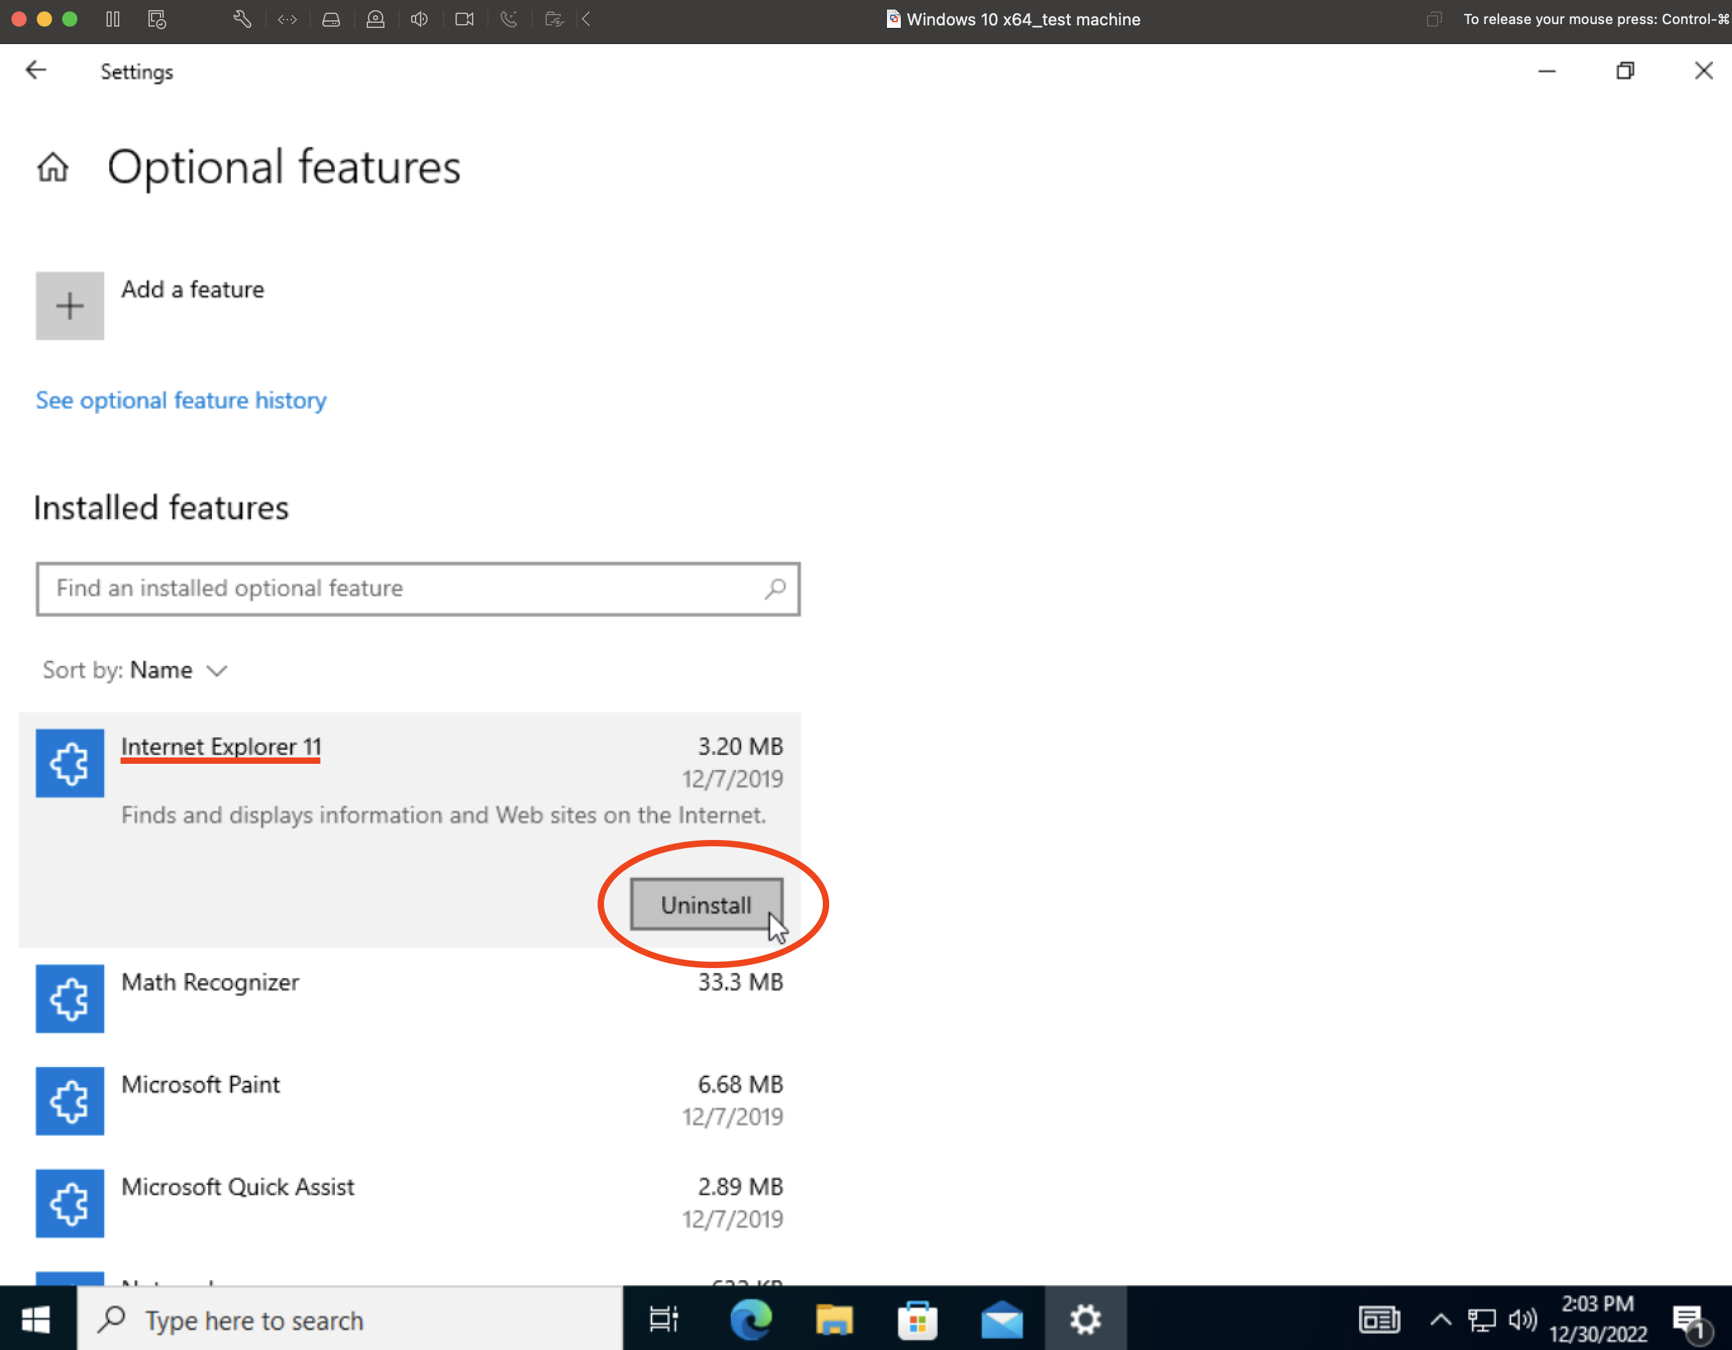
Task: Show hidden system tray icons
Action: pos(1441,1320)
